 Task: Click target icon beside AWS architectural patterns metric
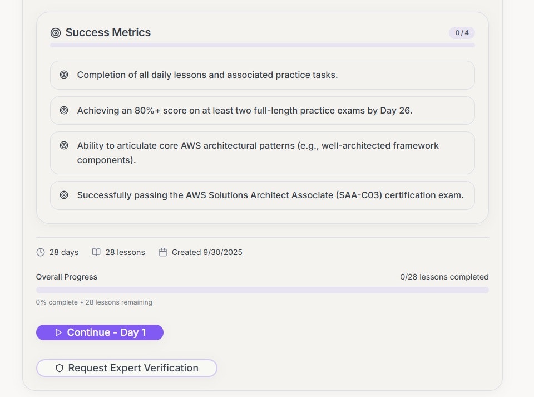tap(64, 145)
